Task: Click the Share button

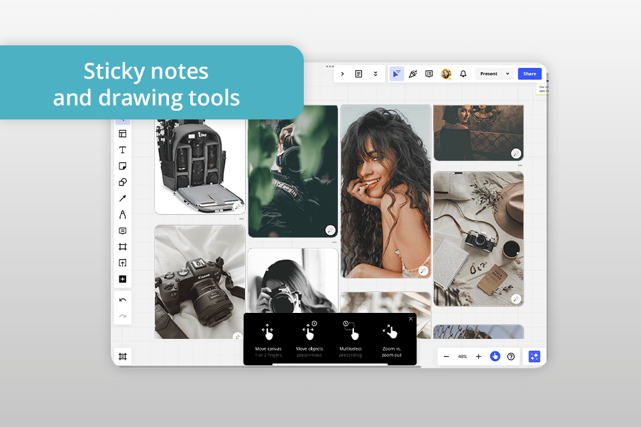Action: tap(529, 74)
